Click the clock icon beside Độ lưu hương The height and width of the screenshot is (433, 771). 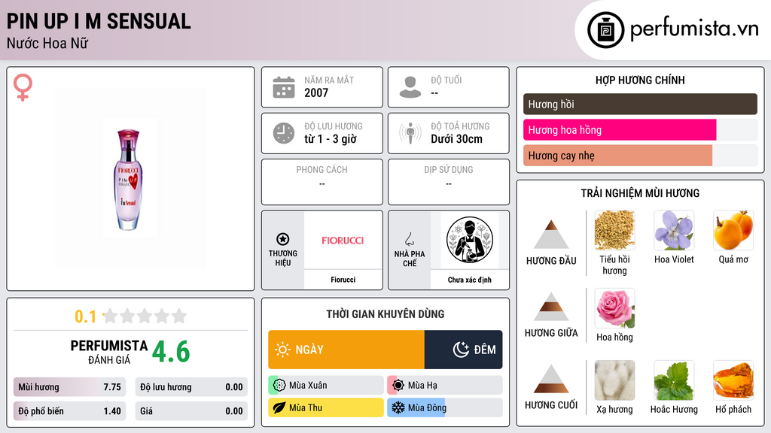point(284,133)
